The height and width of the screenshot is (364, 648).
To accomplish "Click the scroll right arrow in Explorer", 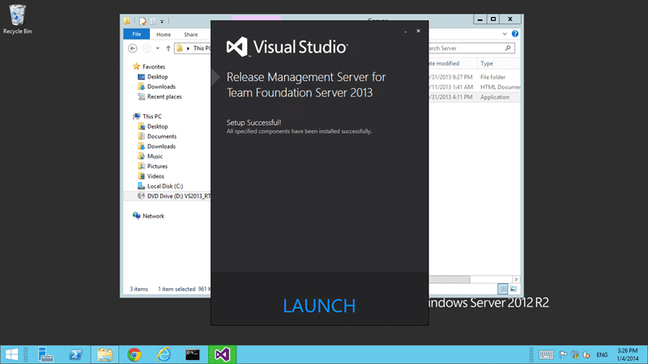I will click(516, 279).
